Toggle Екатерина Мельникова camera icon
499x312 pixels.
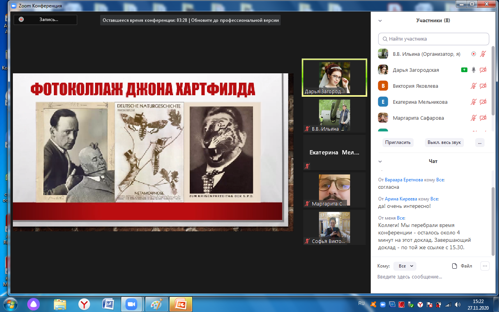(x=483, y=102)
